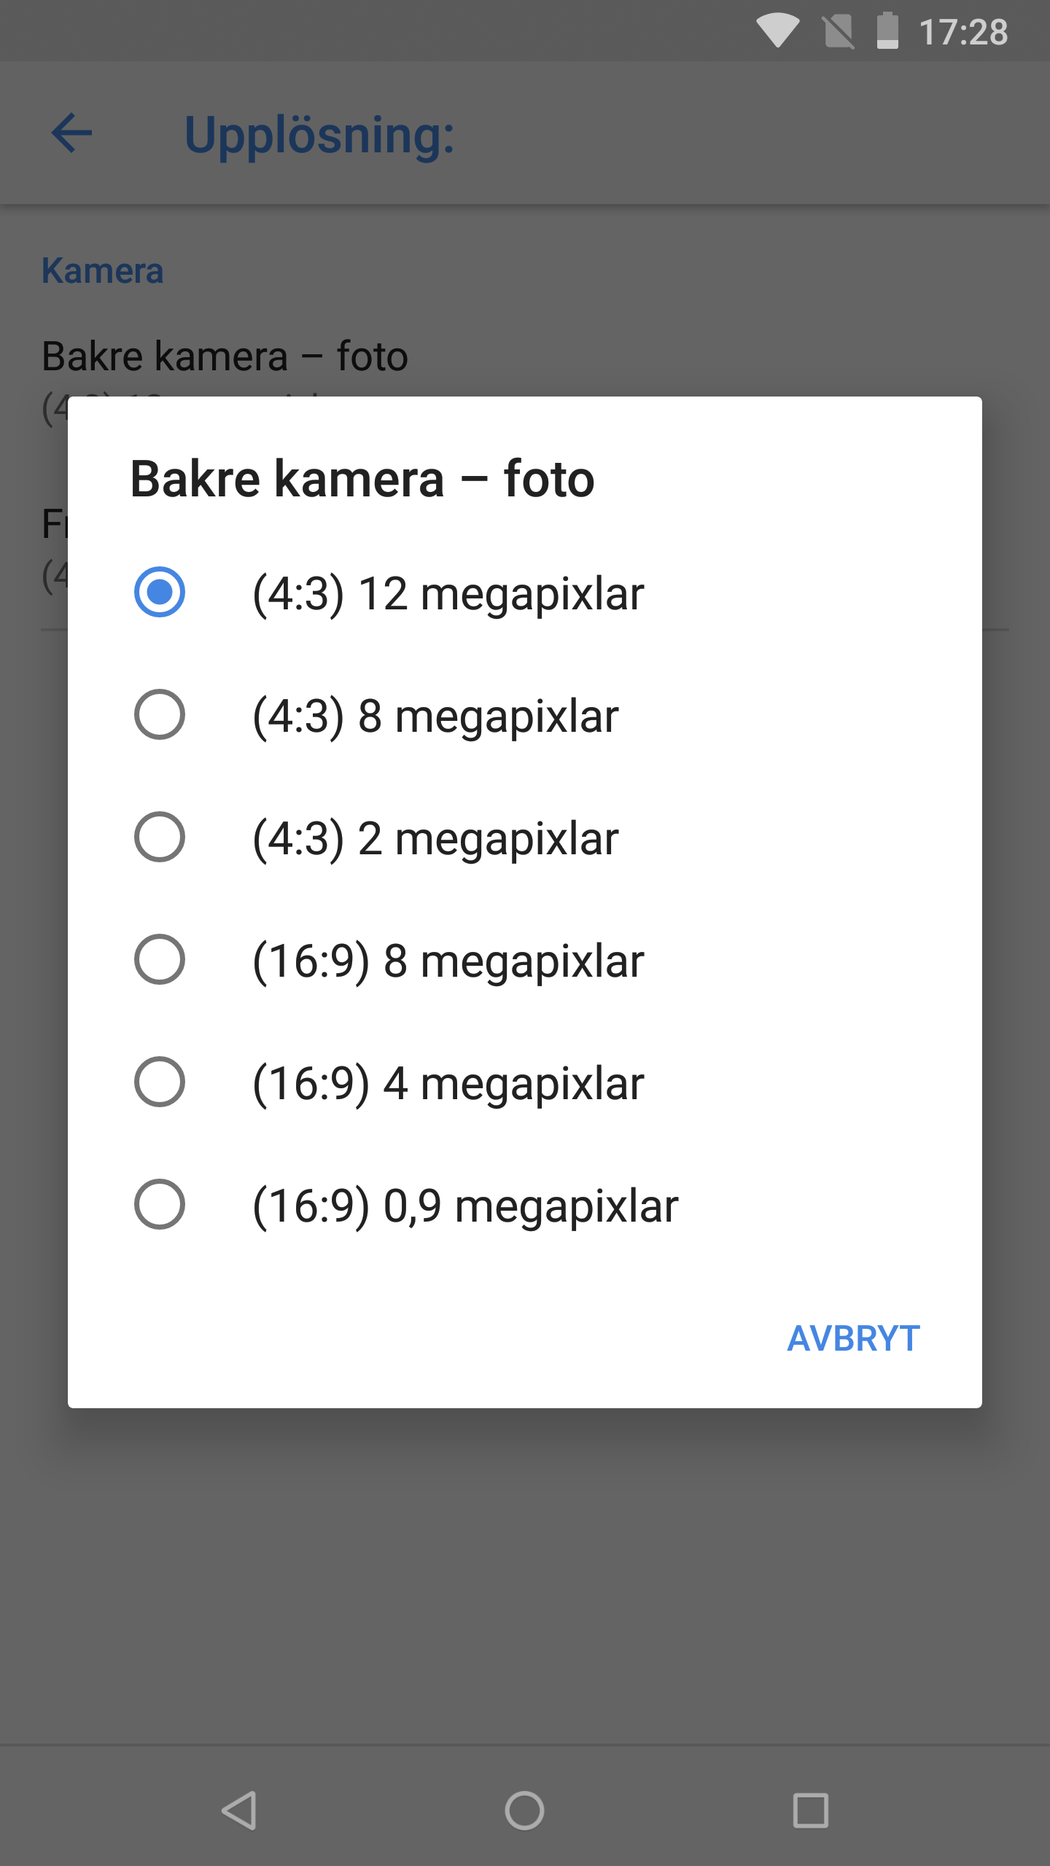The width and height of the screenshot is (1050, 1866).
Task: Select the (16:9) 8 megapixlar radio button
Action: (x=160, y=959)
